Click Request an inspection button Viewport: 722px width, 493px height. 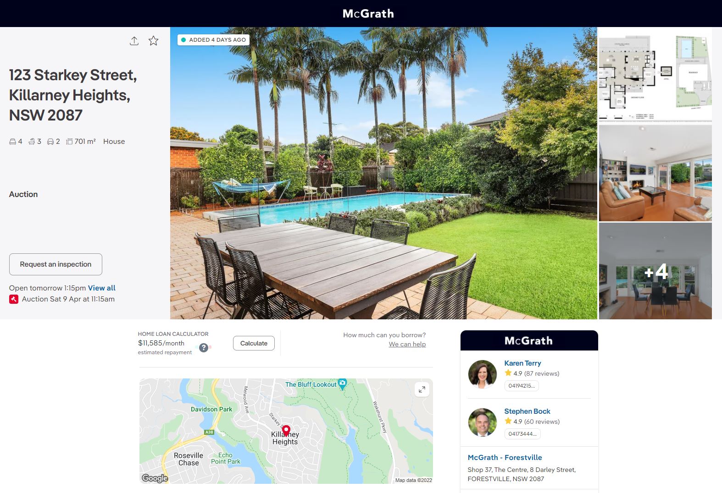56,264
